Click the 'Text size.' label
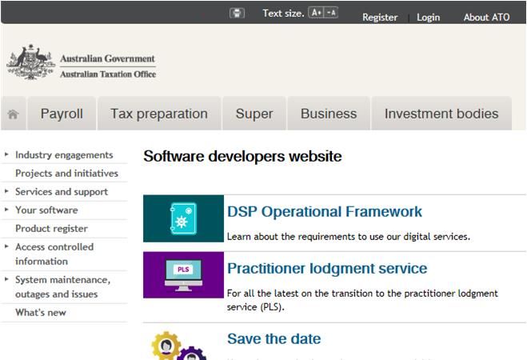Viewport: 527px width, 360px height. [283, 13]
